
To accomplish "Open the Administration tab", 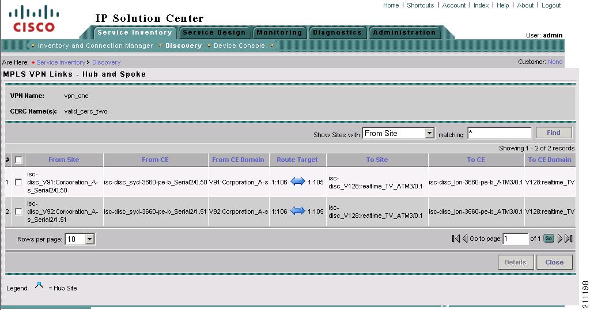I will click(x=404, y=32).
